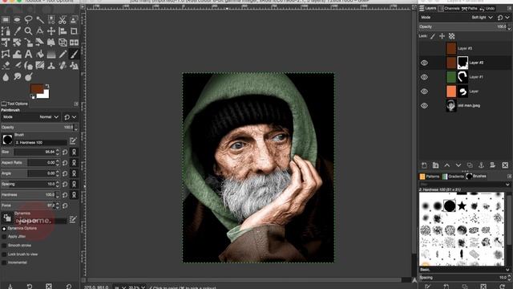
Task: Select the Bucket Fill tool
Action: 40,54
